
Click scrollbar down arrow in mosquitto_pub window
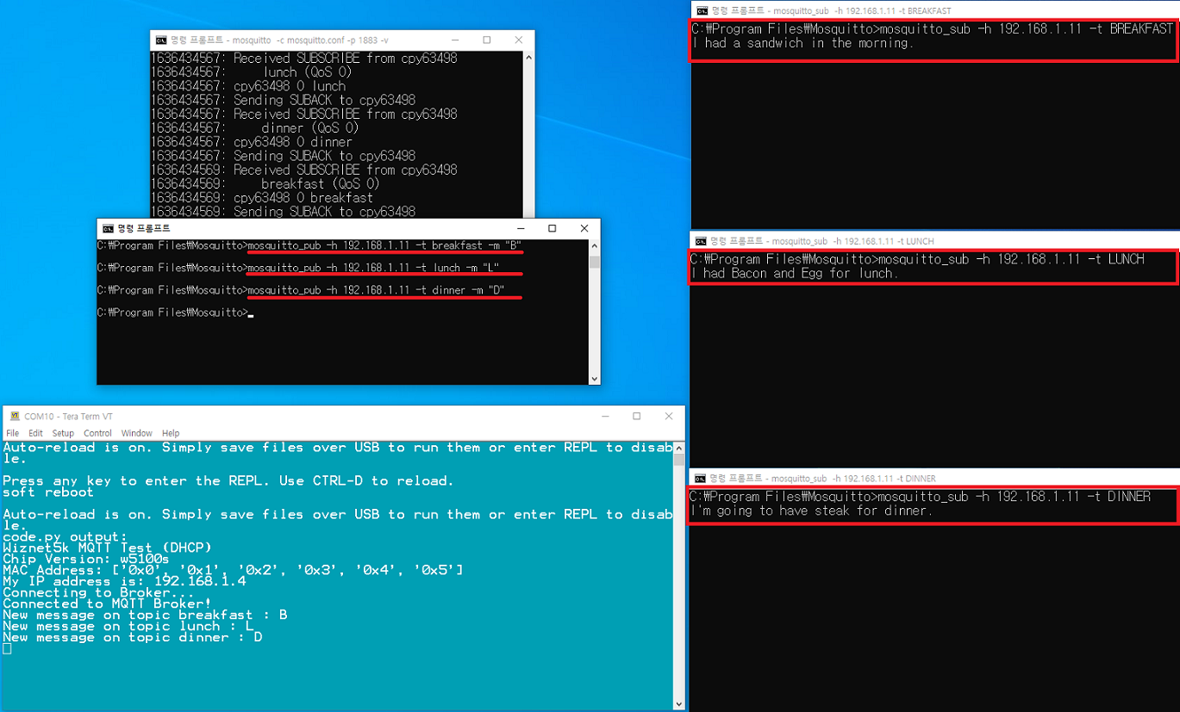(x=593, y=378)
